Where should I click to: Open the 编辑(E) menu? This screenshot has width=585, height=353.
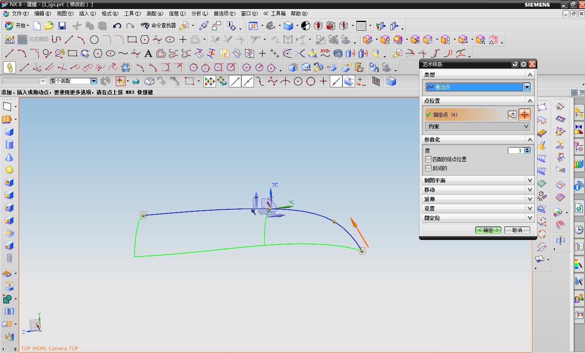(x=42, y=13)
